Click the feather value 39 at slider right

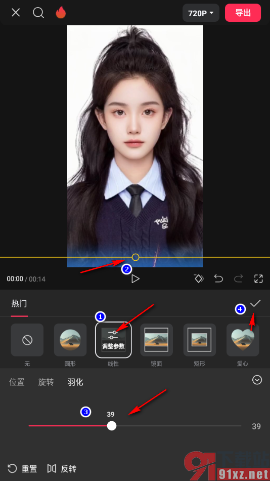pyautogui.click(x=256, y=426)
